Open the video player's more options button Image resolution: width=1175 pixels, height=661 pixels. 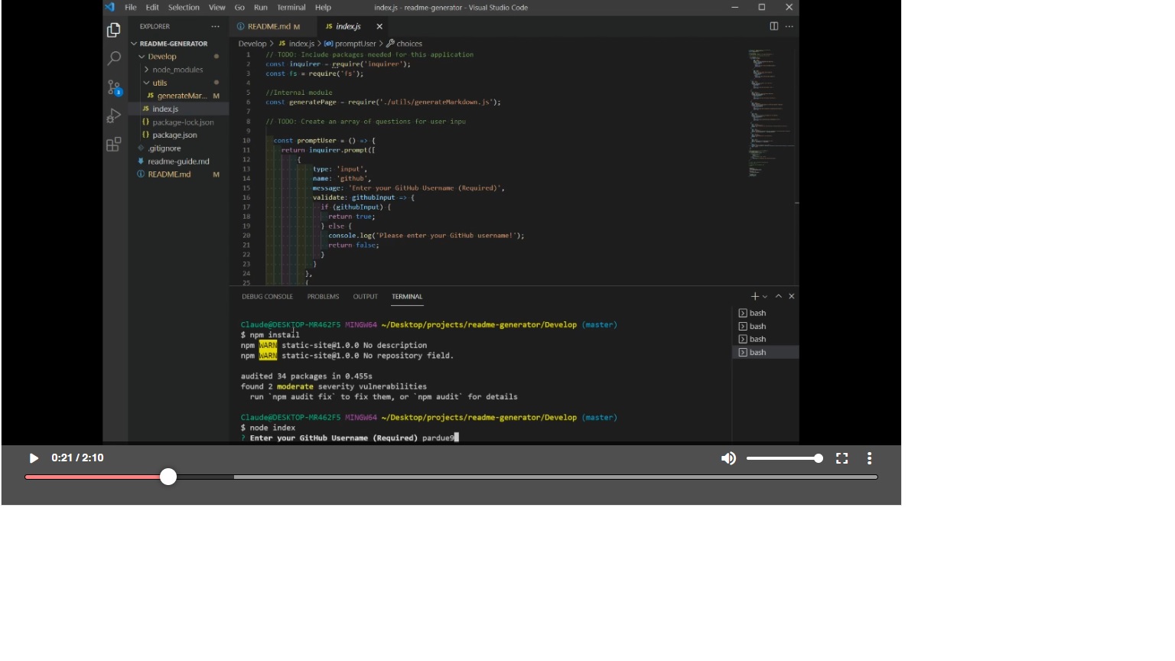coord(869,458)
